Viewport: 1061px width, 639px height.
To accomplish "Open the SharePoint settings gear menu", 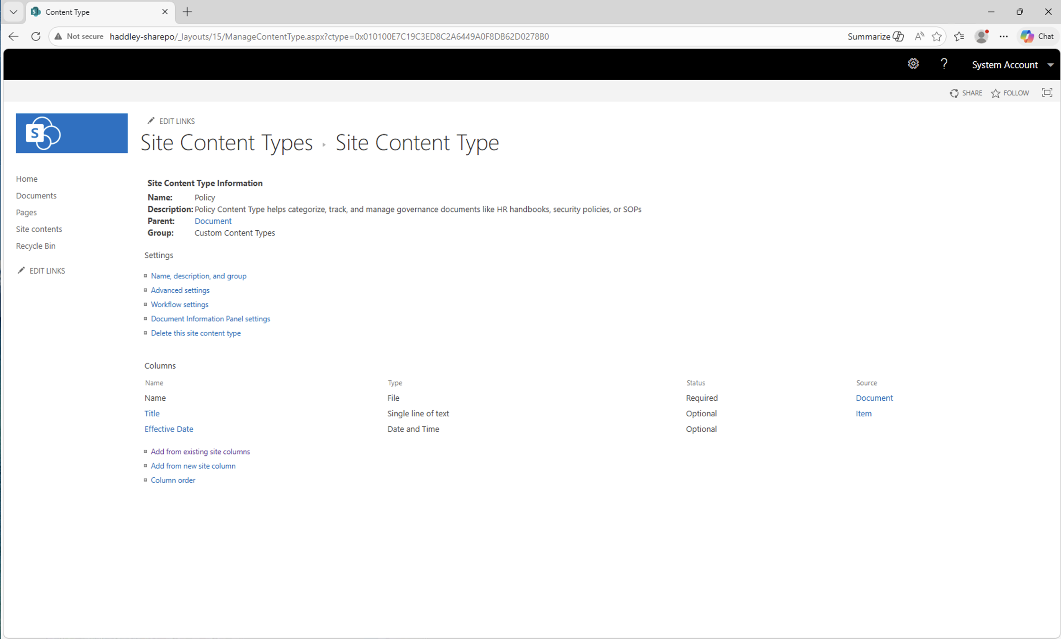I will click(x=913, y=64).
